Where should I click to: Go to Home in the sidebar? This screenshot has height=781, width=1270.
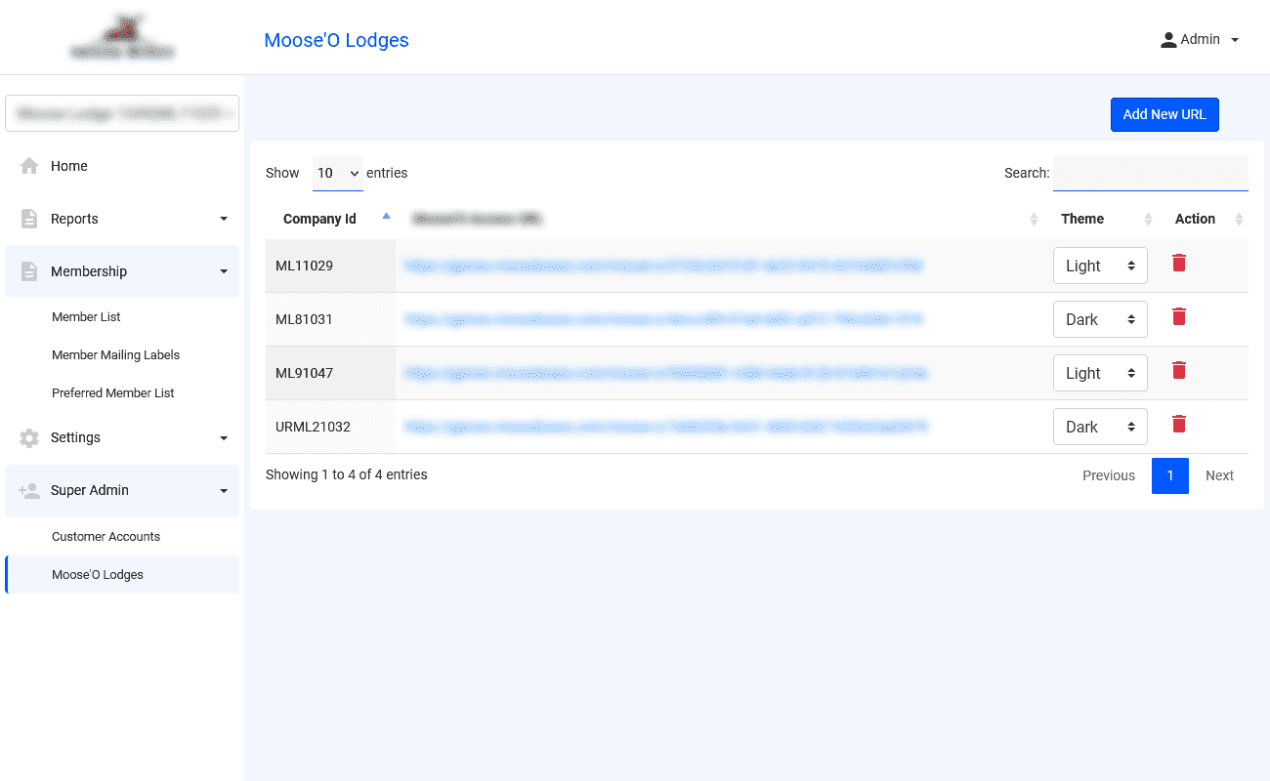point(122,166)
